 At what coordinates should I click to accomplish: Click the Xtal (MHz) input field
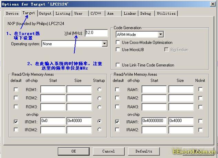(96, 33)
